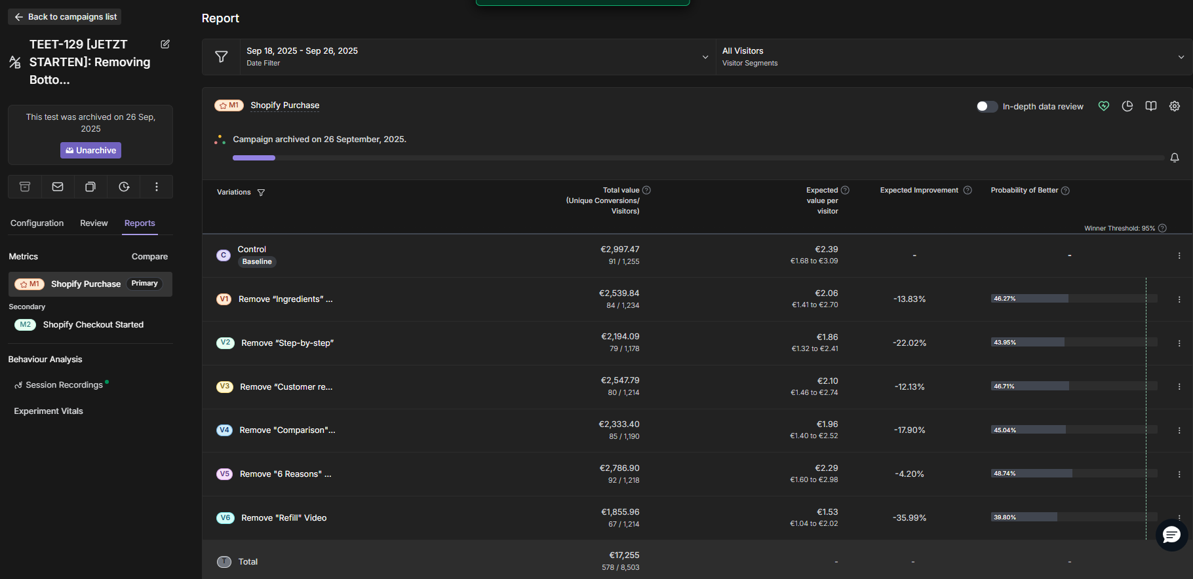Click Probability of Better help icon
Viewport: 1193px width, 579px height.
pyautogui.click(x=1065, y=191)
